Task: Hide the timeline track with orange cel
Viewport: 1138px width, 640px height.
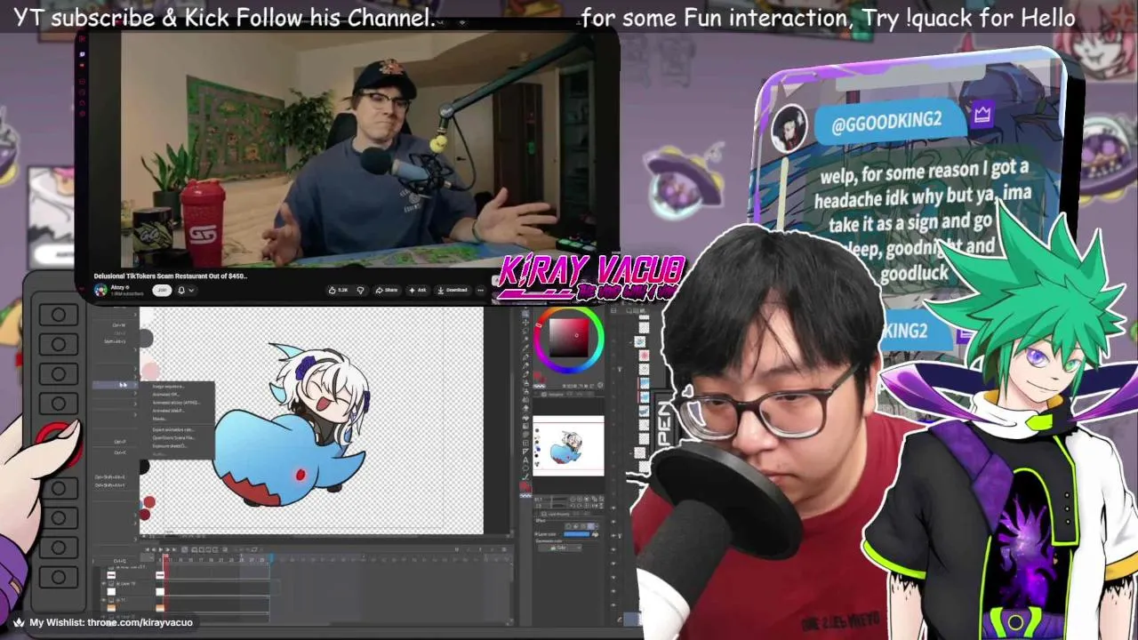Action: [103, 600]
